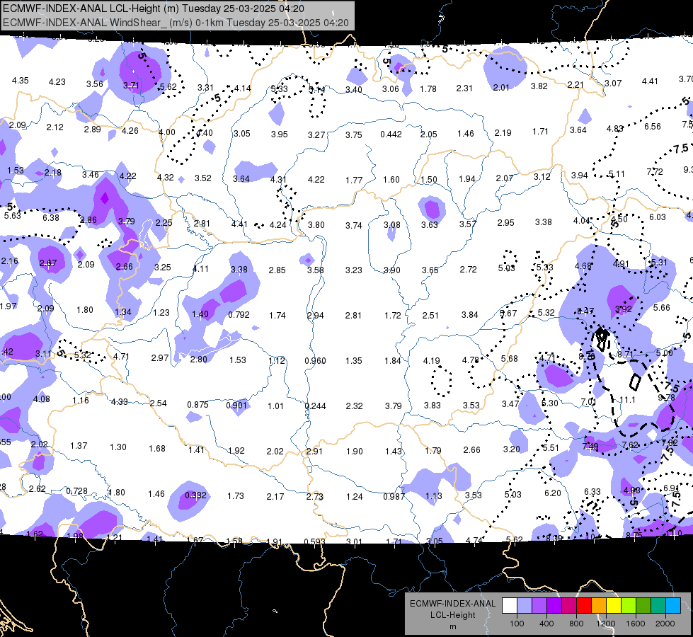Select the grid value 5.11
Image resolution: width=693 pixels, height=637 pixels.
pyautogui.click(x=617, y=173)
